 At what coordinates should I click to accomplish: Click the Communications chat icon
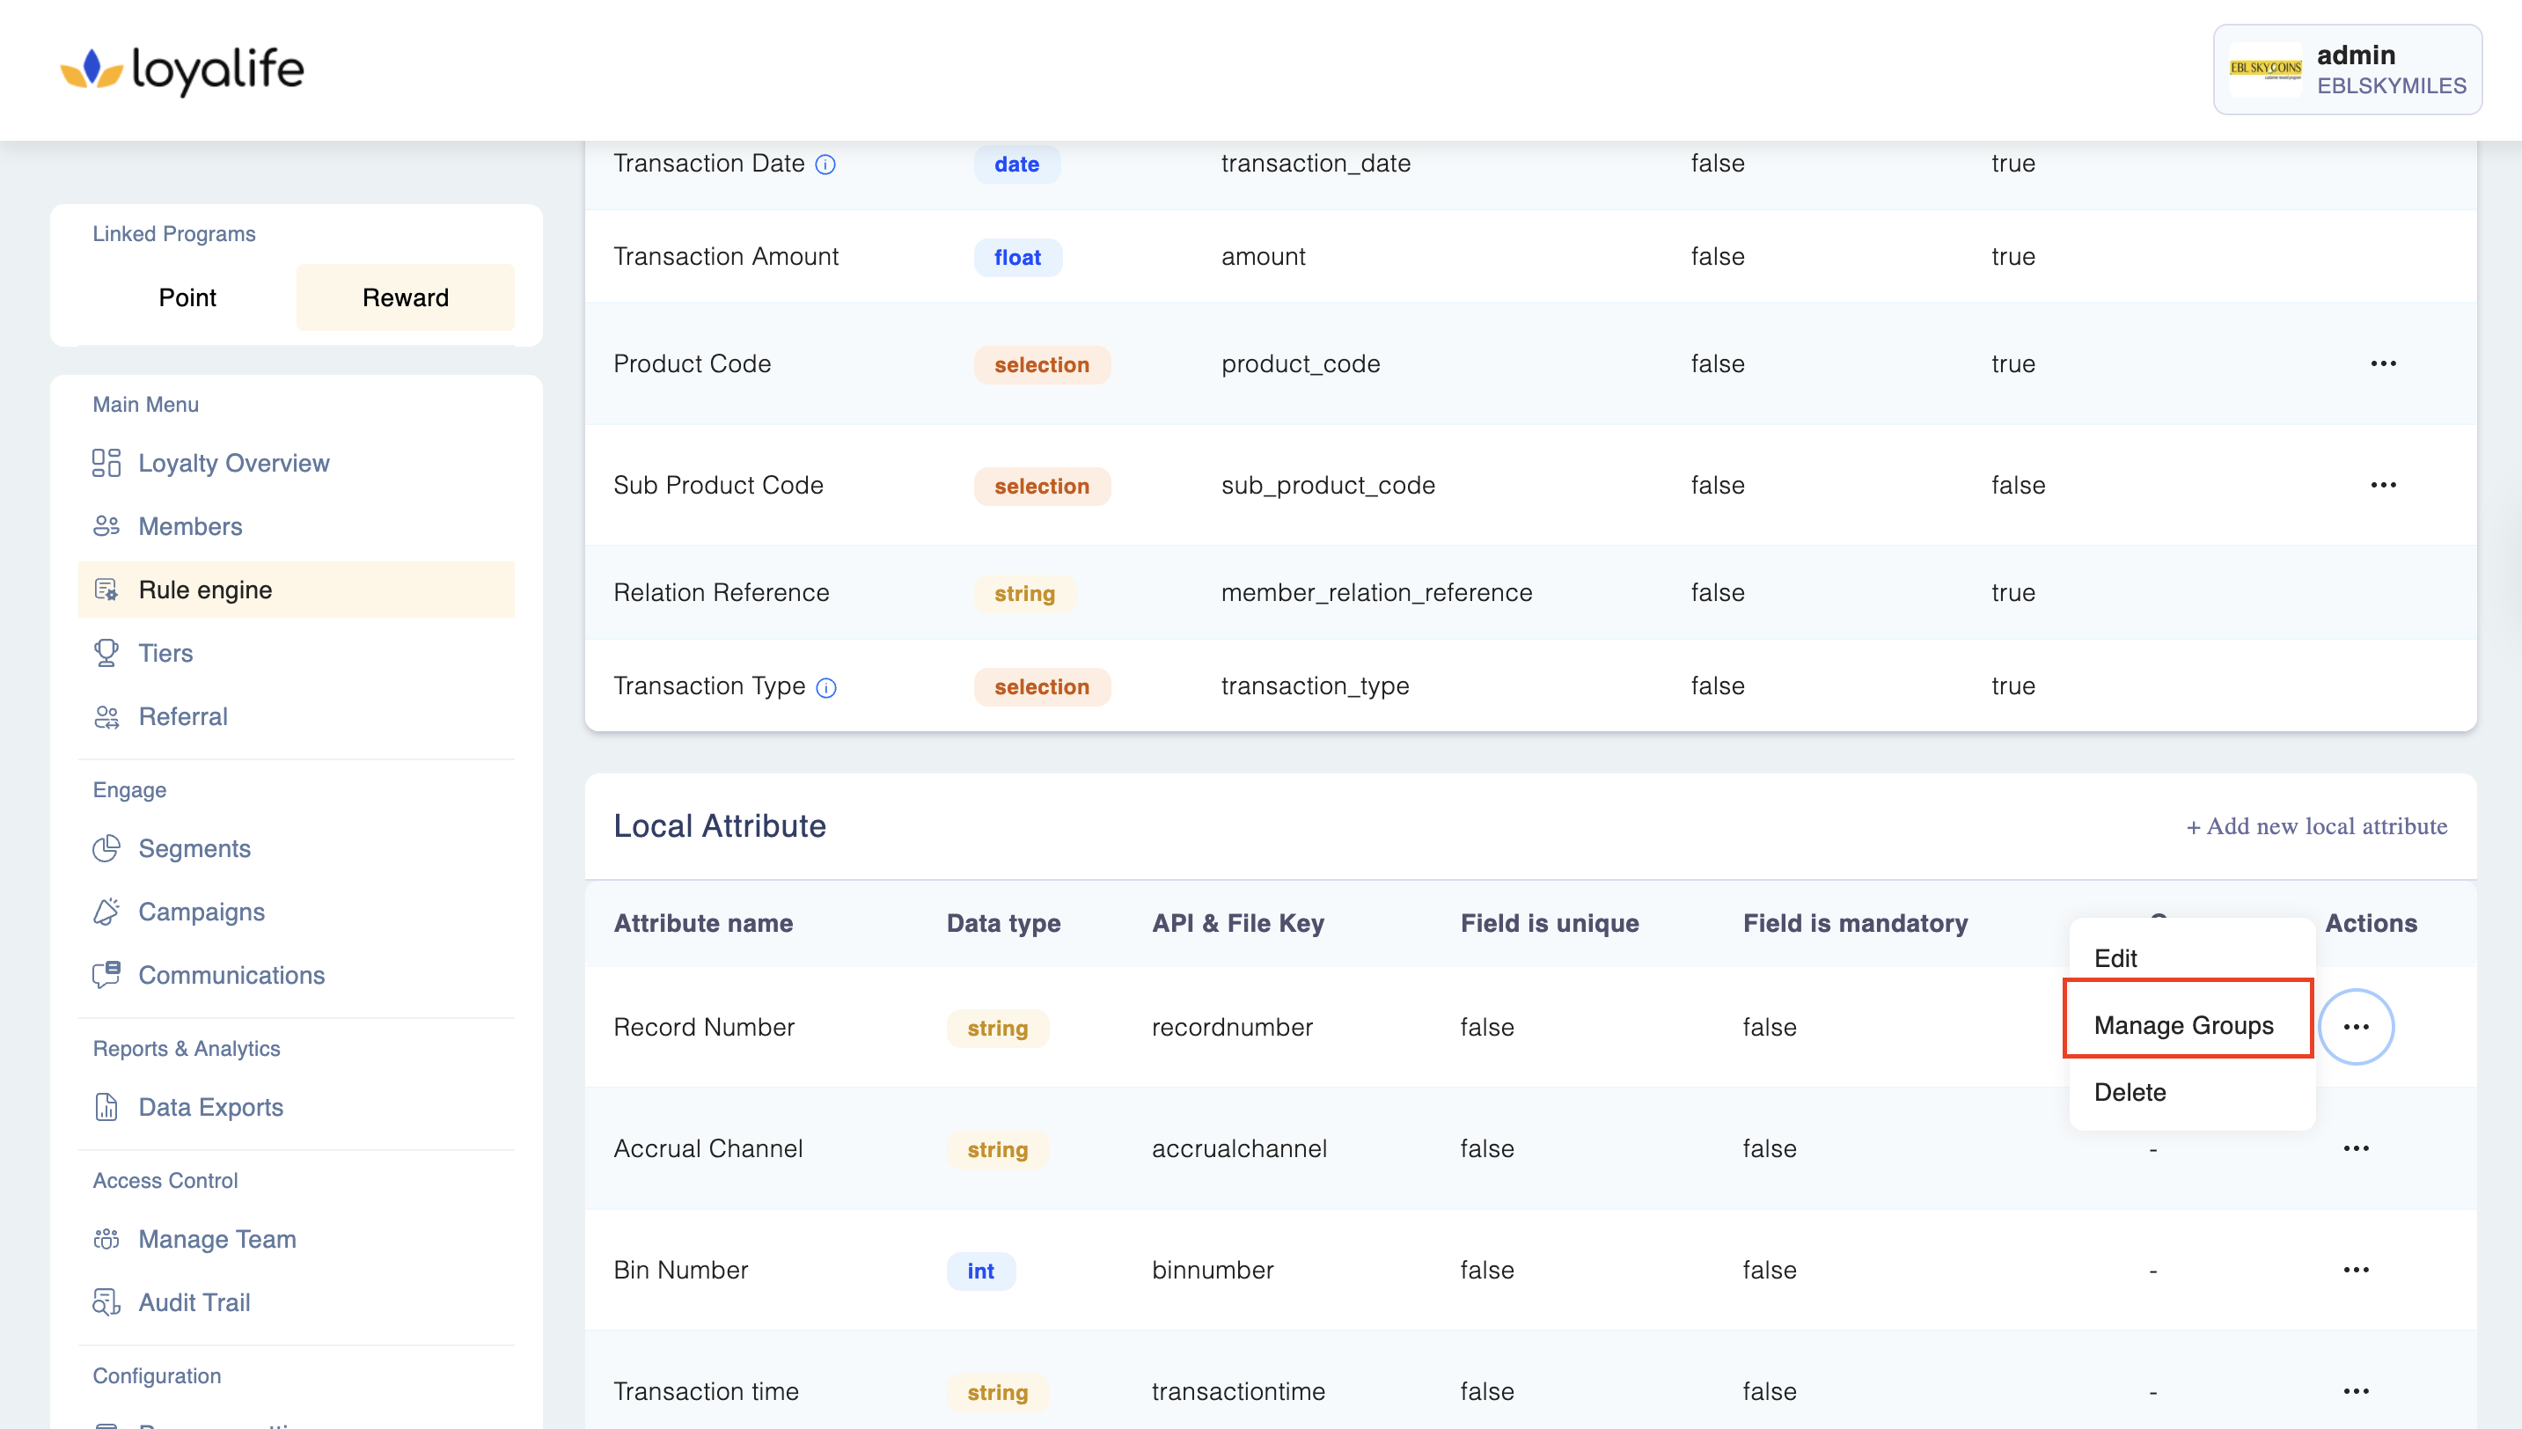[x=106, y=976]
